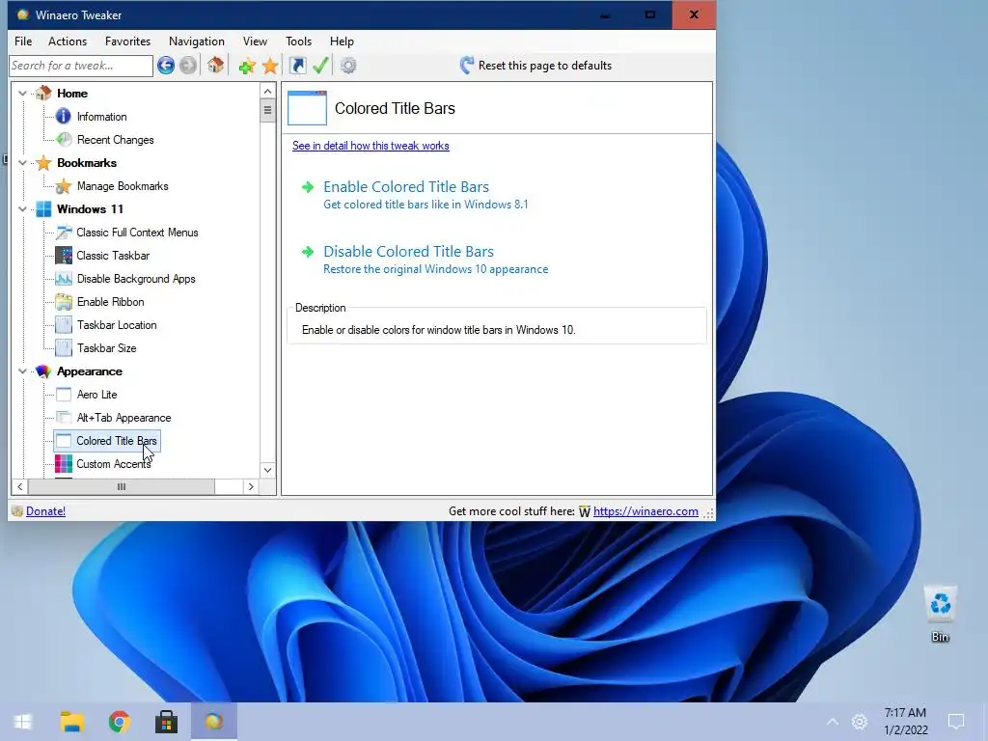The image size is (988, 741).
Task: Show hidden tray icons chevron
Action: pos(833,722)
